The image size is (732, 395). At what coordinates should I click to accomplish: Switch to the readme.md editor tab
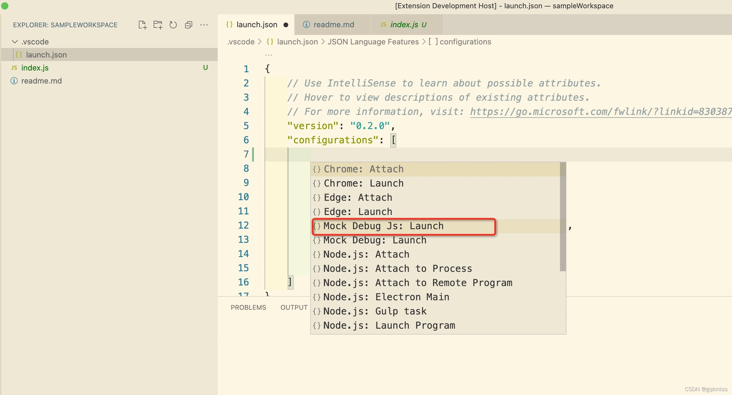(333, 25)
